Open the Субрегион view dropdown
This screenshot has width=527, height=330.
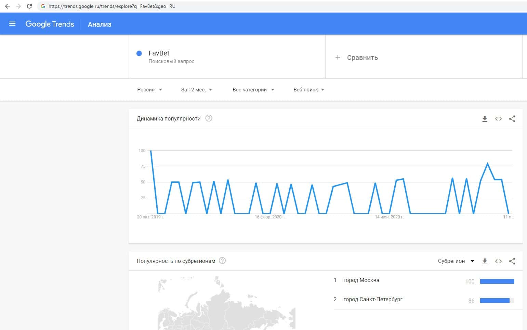(x=456, y=261)
